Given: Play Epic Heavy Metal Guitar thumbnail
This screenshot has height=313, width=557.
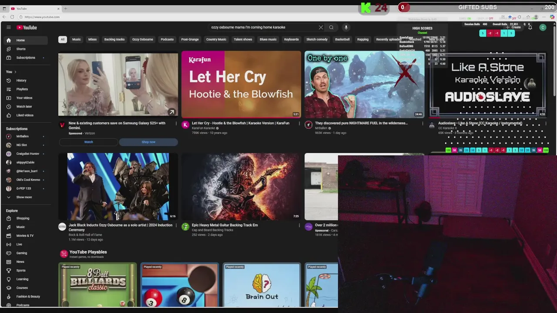Looking at the screenshot, I should point(241,186).
